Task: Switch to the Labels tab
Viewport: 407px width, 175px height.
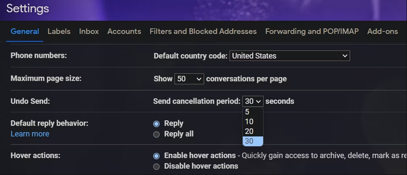Action: coord(59,31)
